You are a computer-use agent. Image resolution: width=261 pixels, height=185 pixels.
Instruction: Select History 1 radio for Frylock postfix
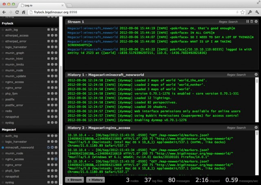click(52, 99)
